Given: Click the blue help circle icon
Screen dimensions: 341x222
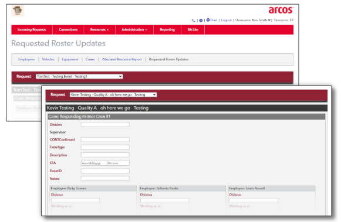Looking at the screenshot, I should [x=201, y=21].
